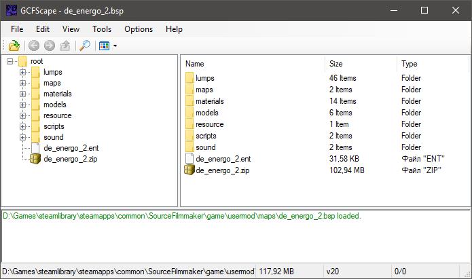Collapse the root tree node
472x279 pixels.
[10, 61]
